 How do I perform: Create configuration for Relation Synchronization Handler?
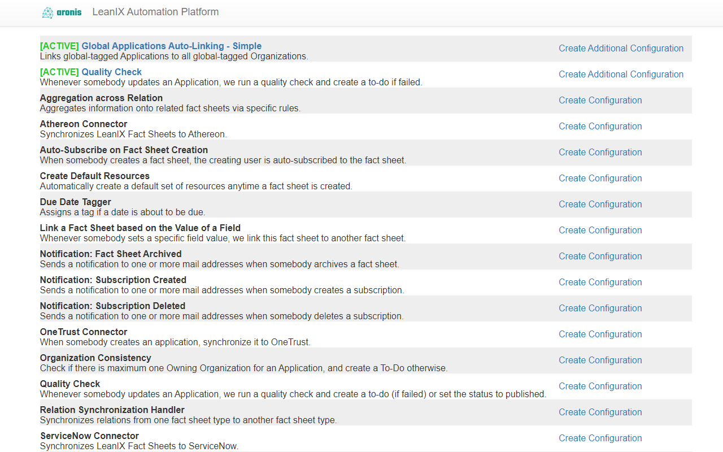(600, 412)
